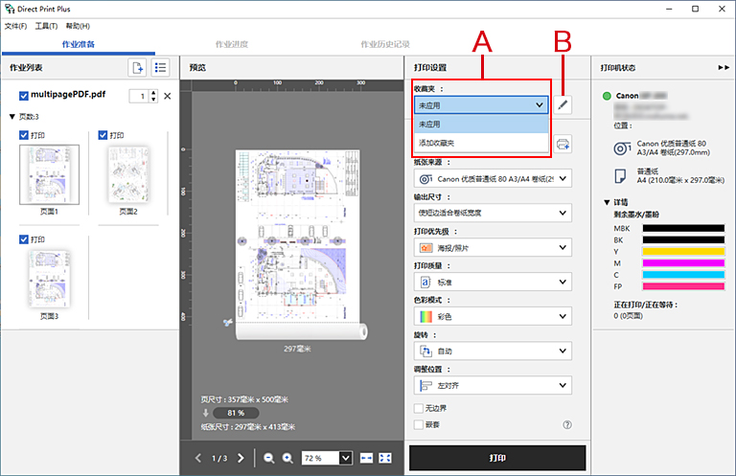This screenshot has height=476, width=736.
Task: Click the help question mark icon
Action: click(x=567, y=424)
